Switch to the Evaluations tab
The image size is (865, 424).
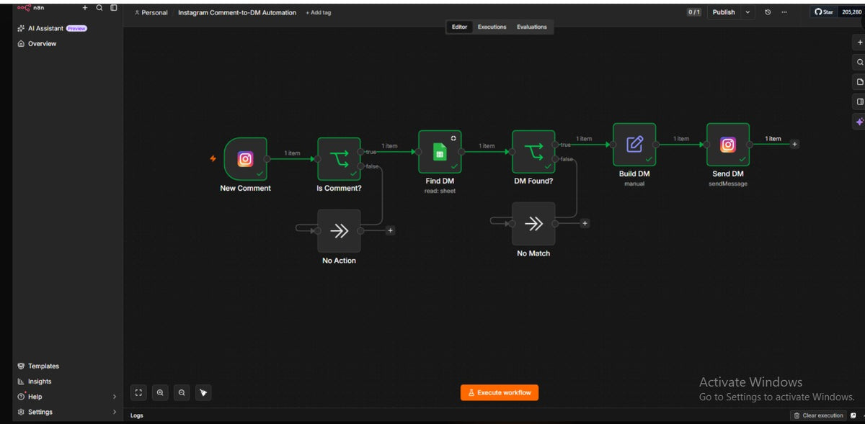[x=532, y=27]
